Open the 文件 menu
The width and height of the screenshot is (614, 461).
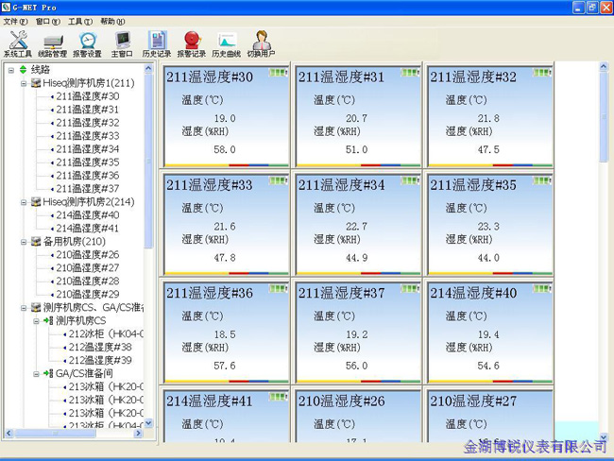tap(16, 21)
